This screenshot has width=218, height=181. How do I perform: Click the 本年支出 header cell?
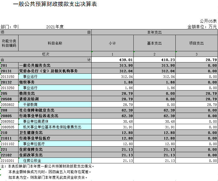pos(154,32)
